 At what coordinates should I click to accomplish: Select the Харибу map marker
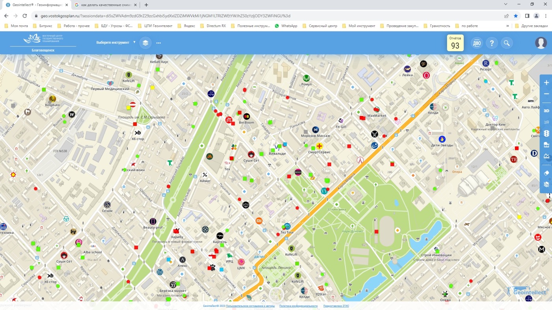point(177,231)
